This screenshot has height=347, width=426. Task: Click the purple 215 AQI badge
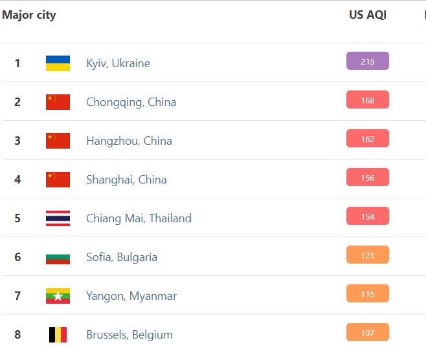pos(367,61)
